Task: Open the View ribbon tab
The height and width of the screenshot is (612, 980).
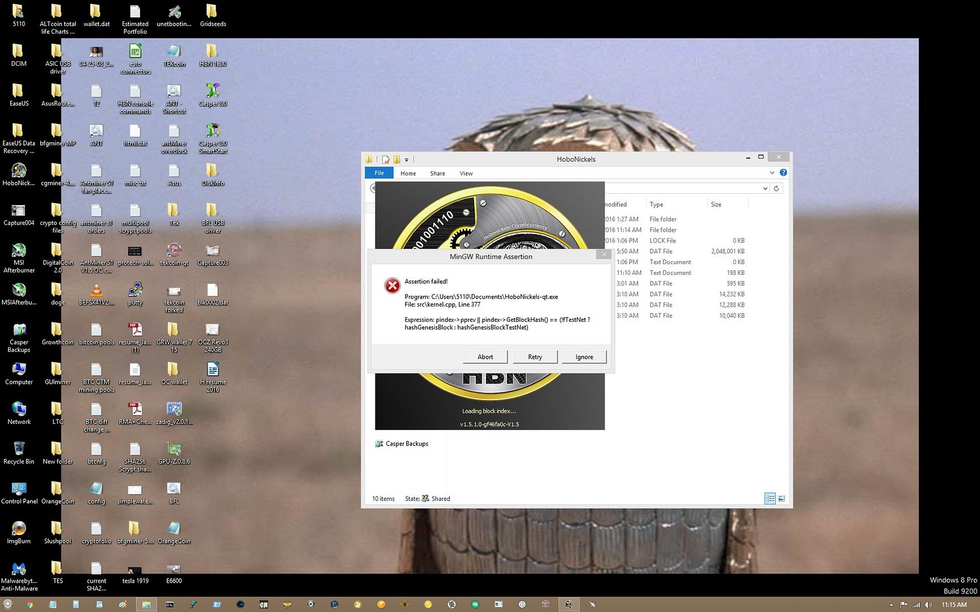Action: point(466,173)
